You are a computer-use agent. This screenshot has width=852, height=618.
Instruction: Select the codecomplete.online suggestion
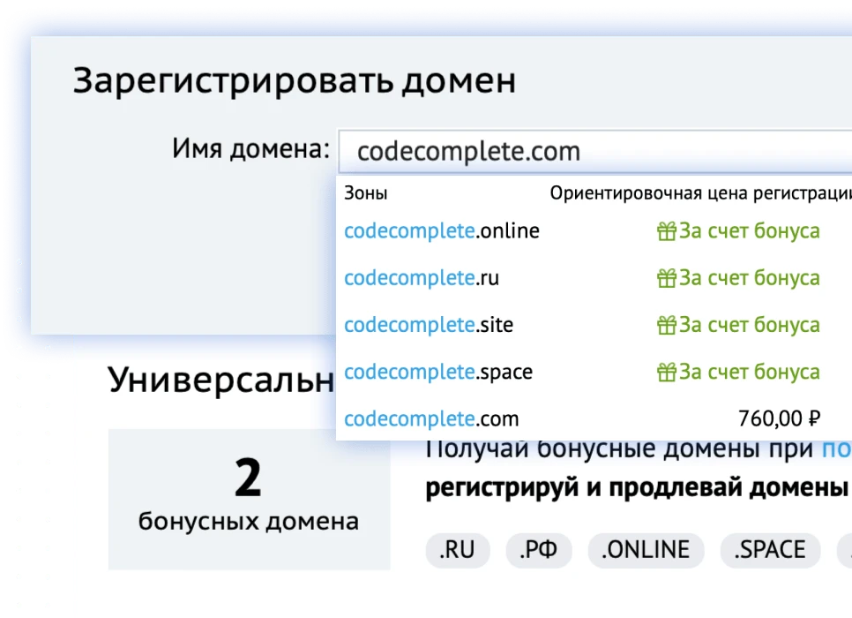[x=441, y=230]
